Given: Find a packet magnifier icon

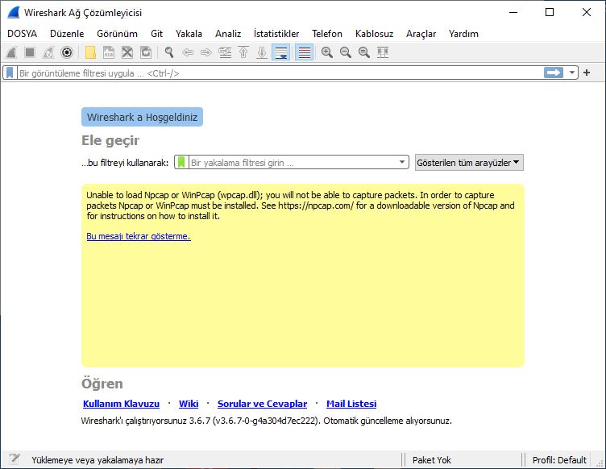Looking at the screenshot, I should click(x=169, y=52).
